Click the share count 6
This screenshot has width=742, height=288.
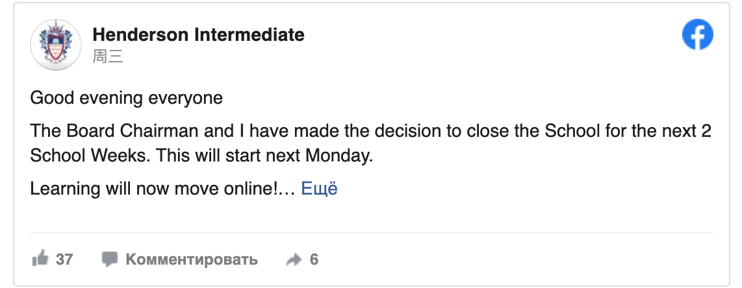tap(314, 259)
